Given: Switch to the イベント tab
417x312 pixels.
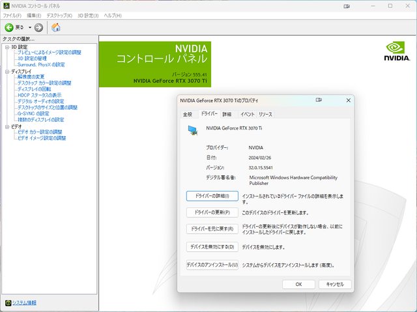Looking at the screenshot, I should click(x=247, y=114).
